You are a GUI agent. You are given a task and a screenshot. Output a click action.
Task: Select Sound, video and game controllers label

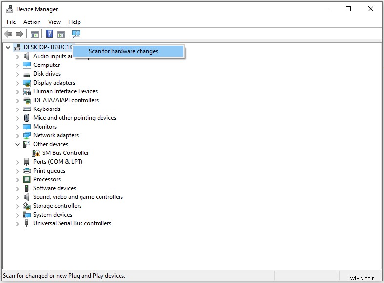pos(78,197)
